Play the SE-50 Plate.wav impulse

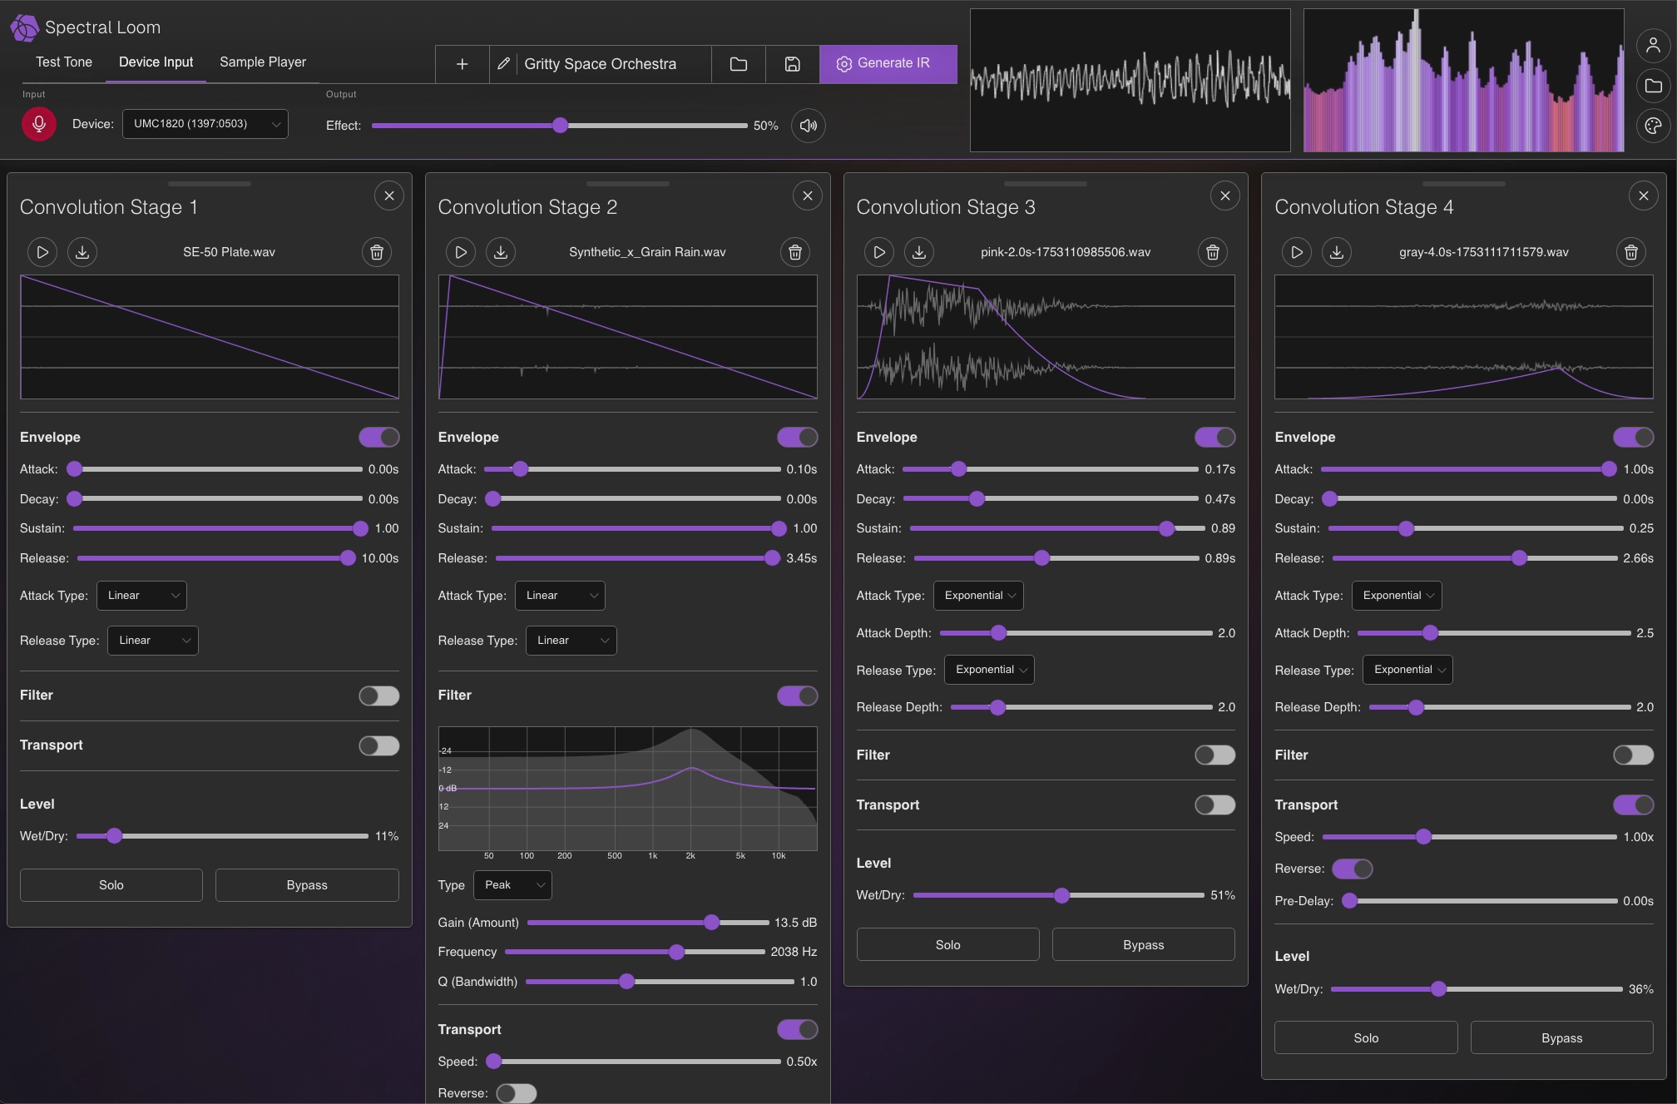tap(42, 252)
